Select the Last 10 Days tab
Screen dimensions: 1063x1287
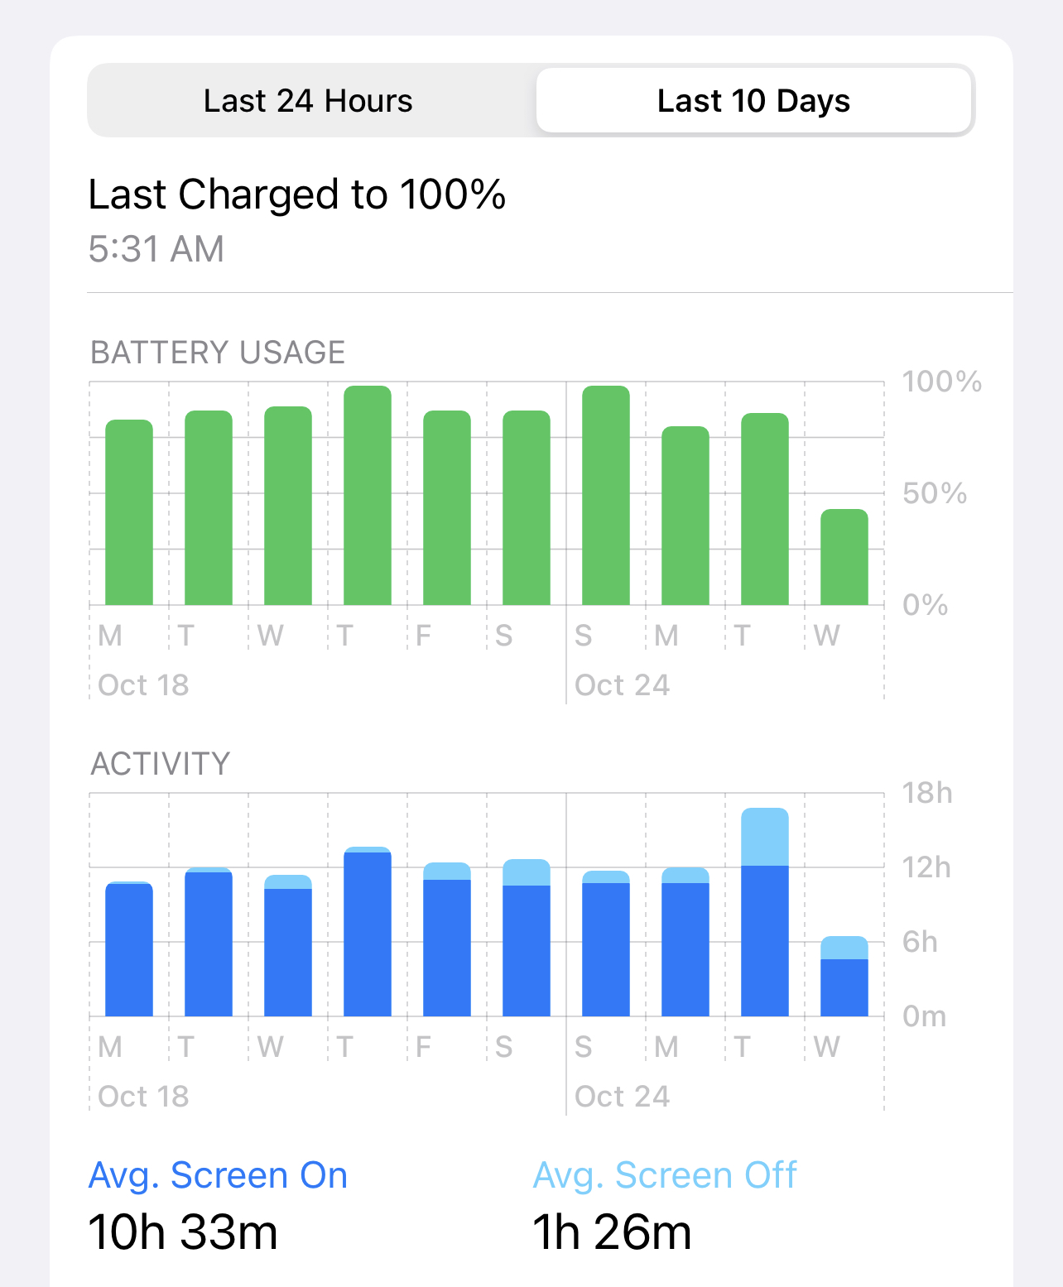(753, 101)
